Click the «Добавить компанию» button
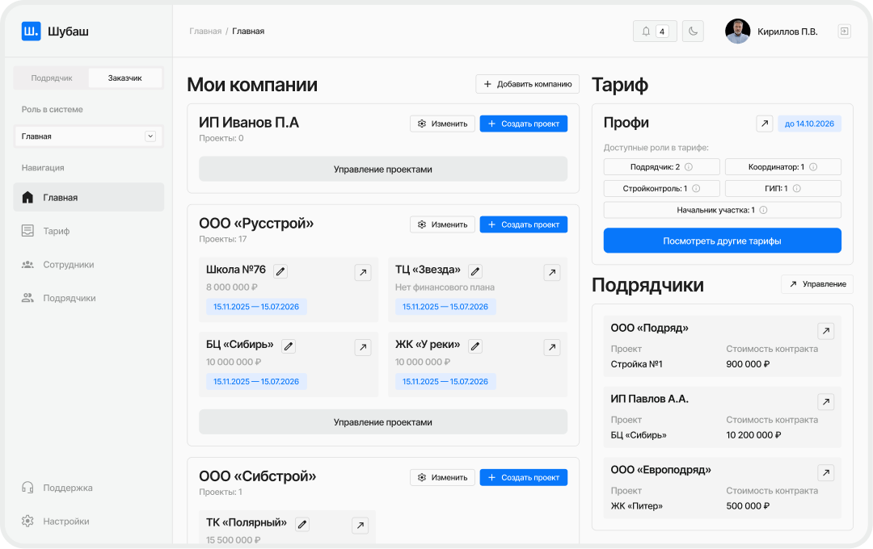This screenshot has width=873, height=549. pos(527,83)
